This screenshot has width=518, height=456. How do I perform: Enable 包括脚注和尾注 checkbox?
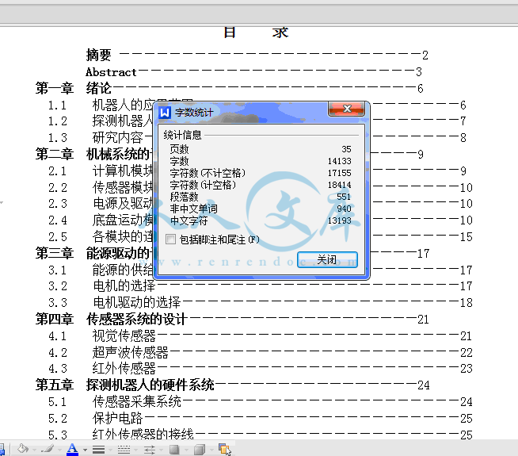[x=170, y=239]
